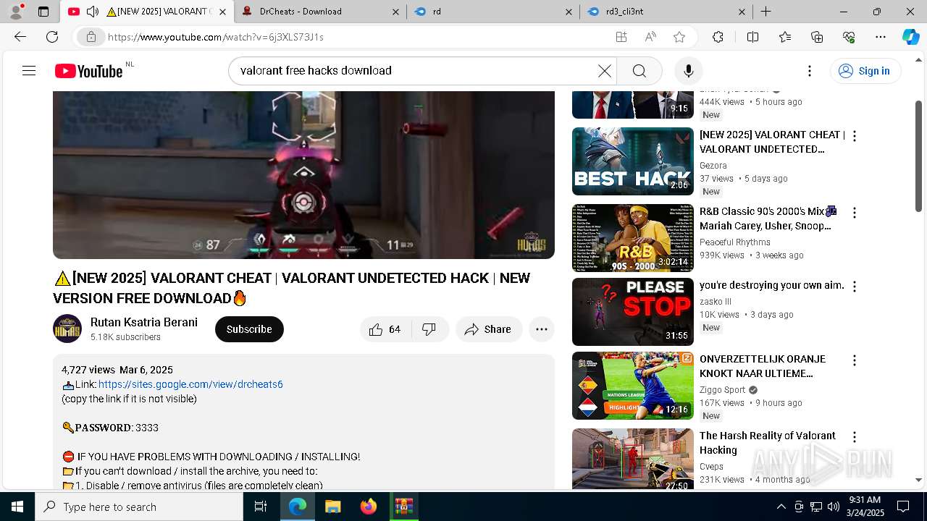Open Windows Start menu
The height and width of the screenshot is (521, 927).
pyautogui.click(x=17, y=507)
